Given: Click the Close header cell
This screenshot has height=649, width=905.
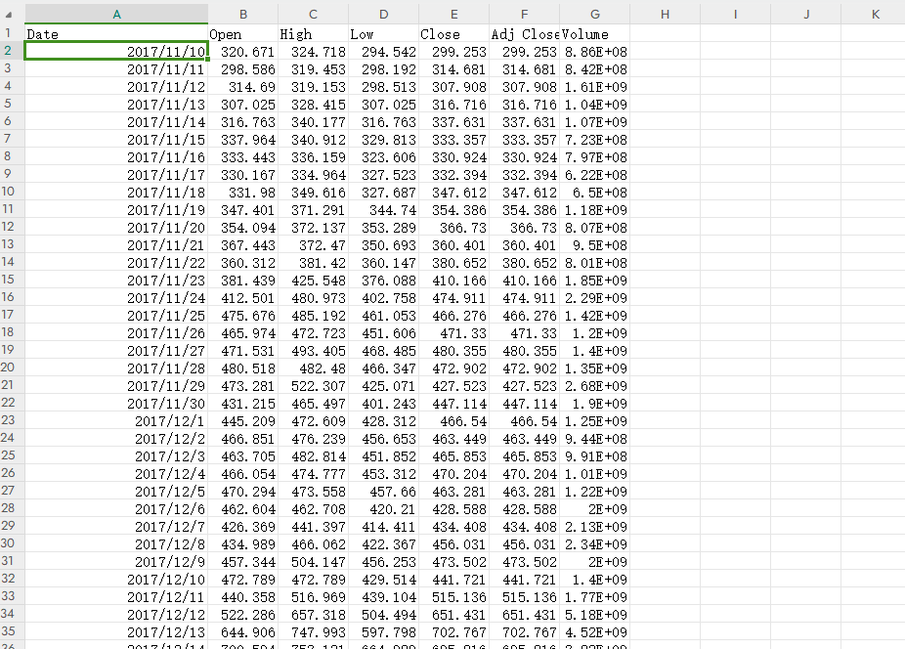Looking at the screenshot, I should (454, 34).
